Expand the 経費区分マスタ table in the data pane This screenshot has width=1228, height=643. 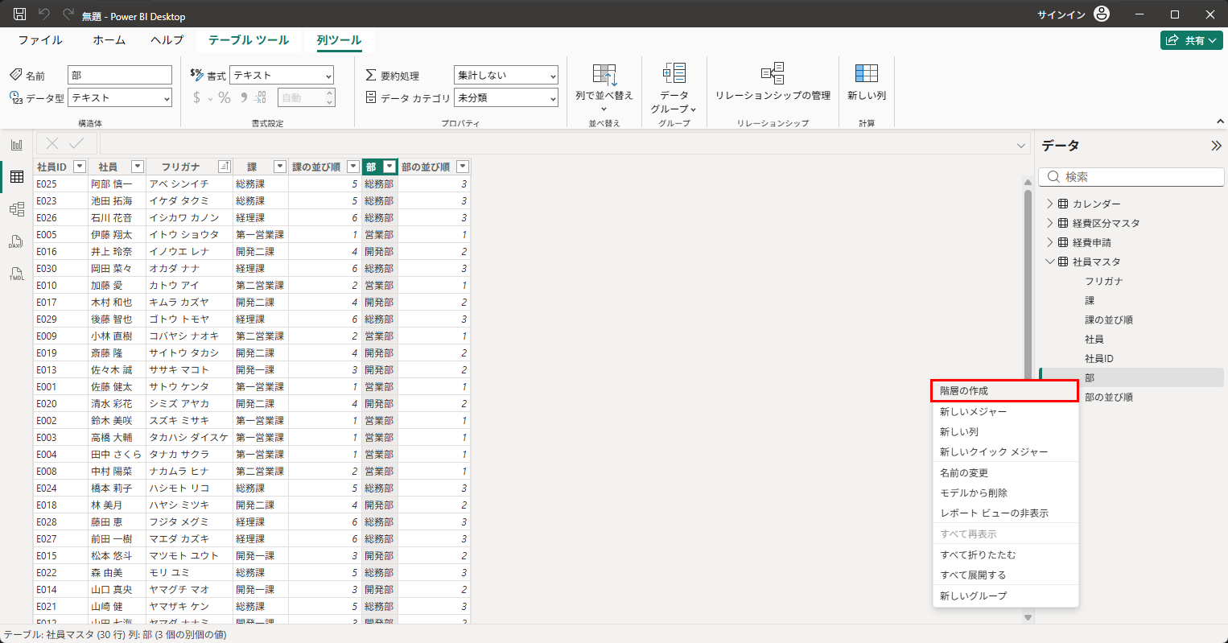click(1049, 223)
